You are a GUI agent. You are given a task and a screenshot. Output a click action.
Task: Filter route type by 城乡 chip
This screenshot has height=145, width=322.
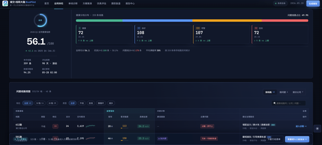tap(111, 103)
